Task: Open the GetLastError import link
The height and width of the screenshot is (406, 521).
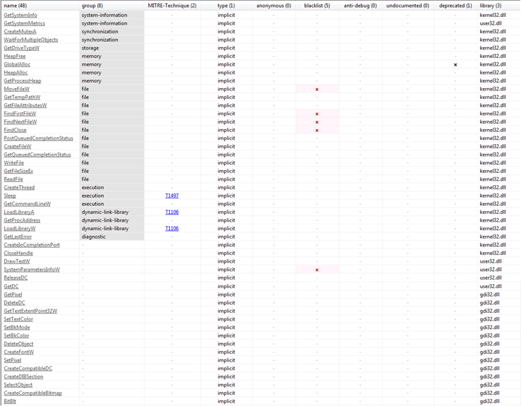Action: click(18, 237)
